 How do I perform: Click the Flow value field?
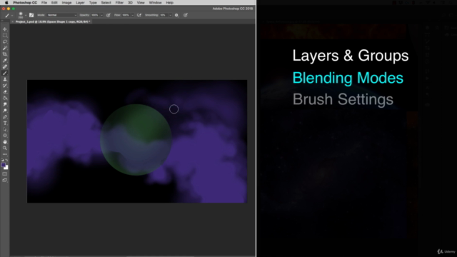click(x=126, y=15)
